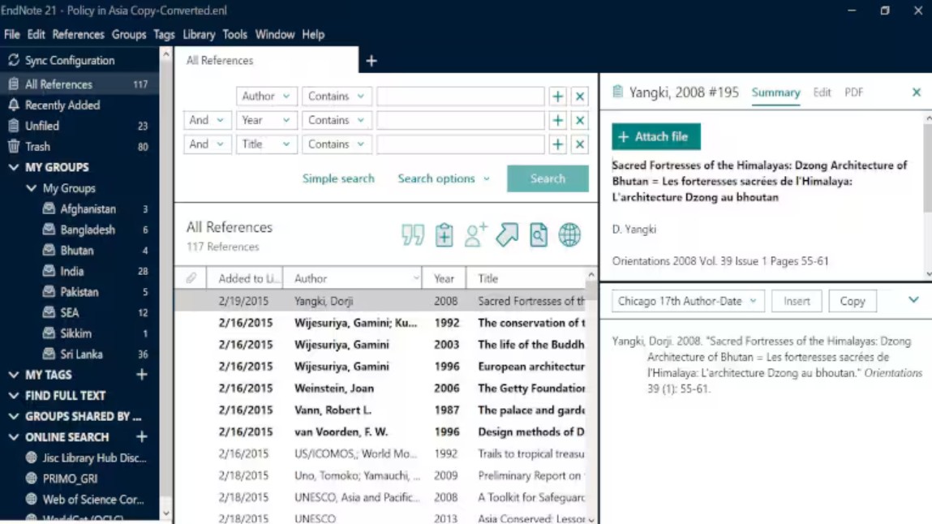Screen dimensions: 932x524
Task: Click the Simple search link
Action: point(338,178)
